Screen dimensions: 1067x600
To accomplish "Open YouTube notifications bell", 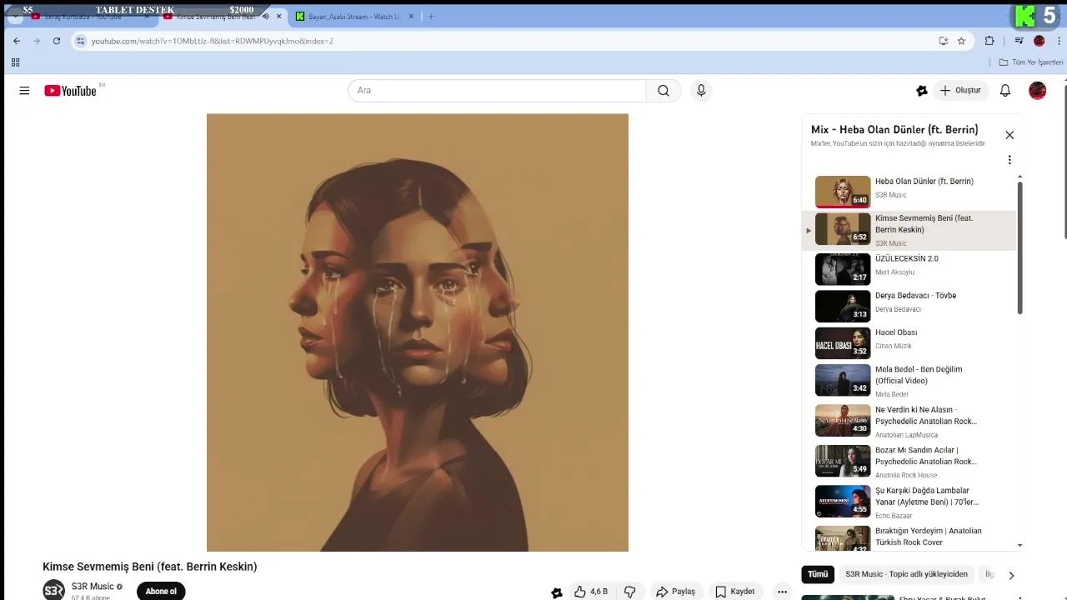I will click(x=1005, y=91).
